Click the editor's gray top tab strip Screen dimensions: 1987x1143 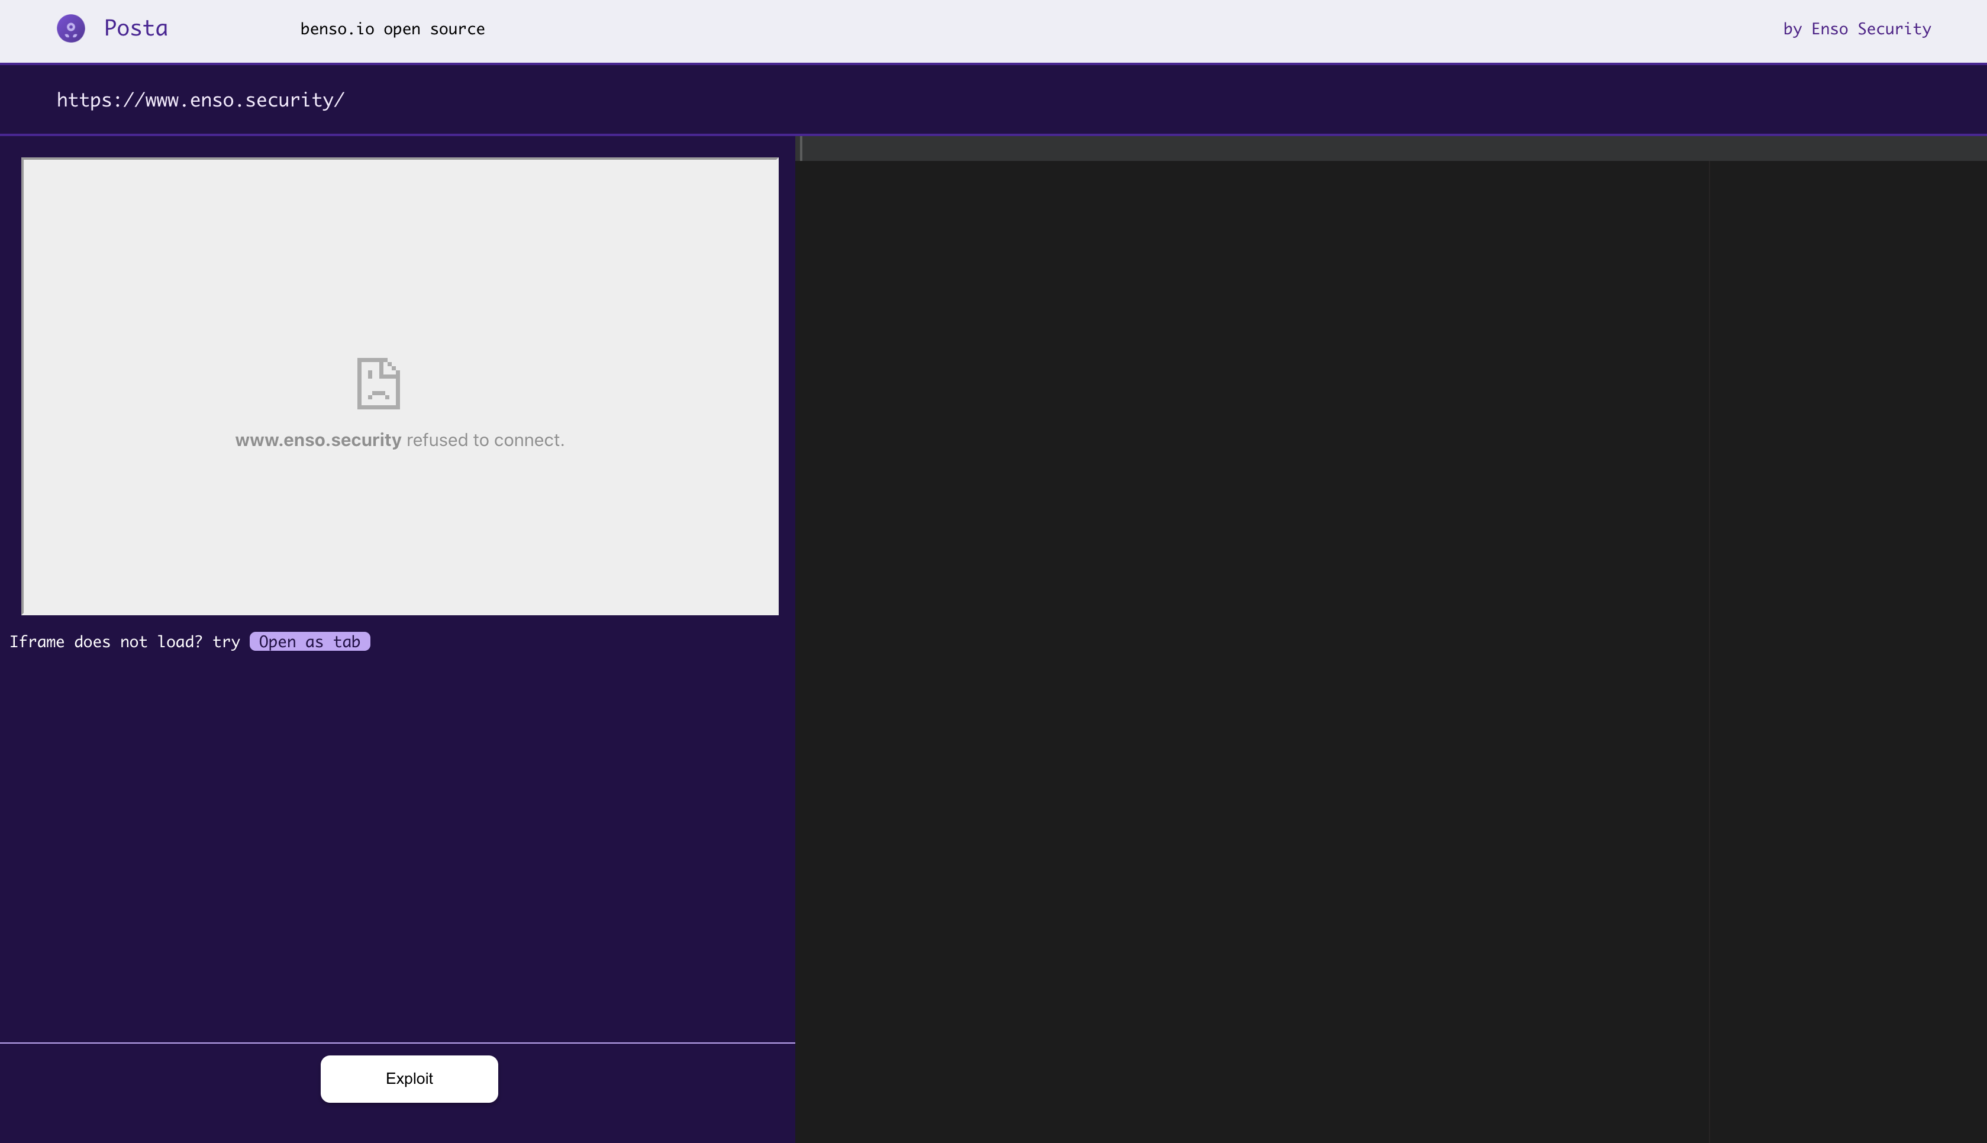pos(1334,148)
